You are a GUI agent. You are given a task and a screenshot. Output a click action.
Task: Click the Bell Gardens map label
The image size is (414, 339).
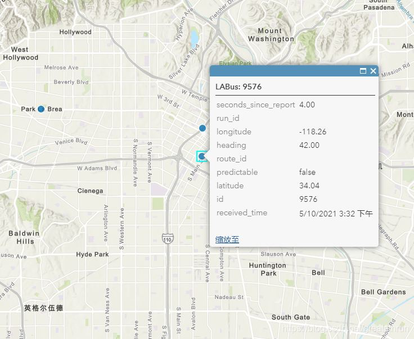(383, 292)
